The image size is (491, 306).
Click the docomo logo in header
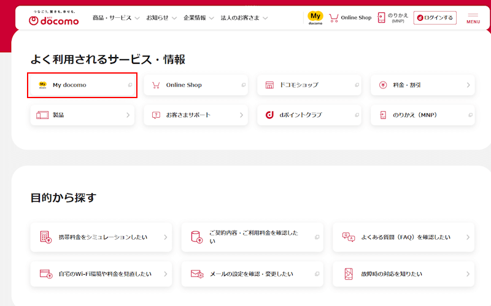coord(53,18)
